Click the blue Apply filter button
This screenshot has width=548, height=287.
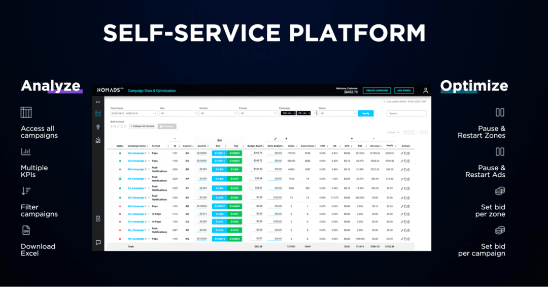[365, 113]
